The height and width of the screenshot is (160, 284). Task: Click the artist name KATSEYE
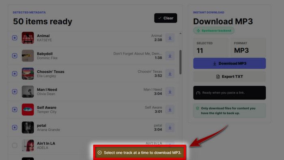pos(44,40)
